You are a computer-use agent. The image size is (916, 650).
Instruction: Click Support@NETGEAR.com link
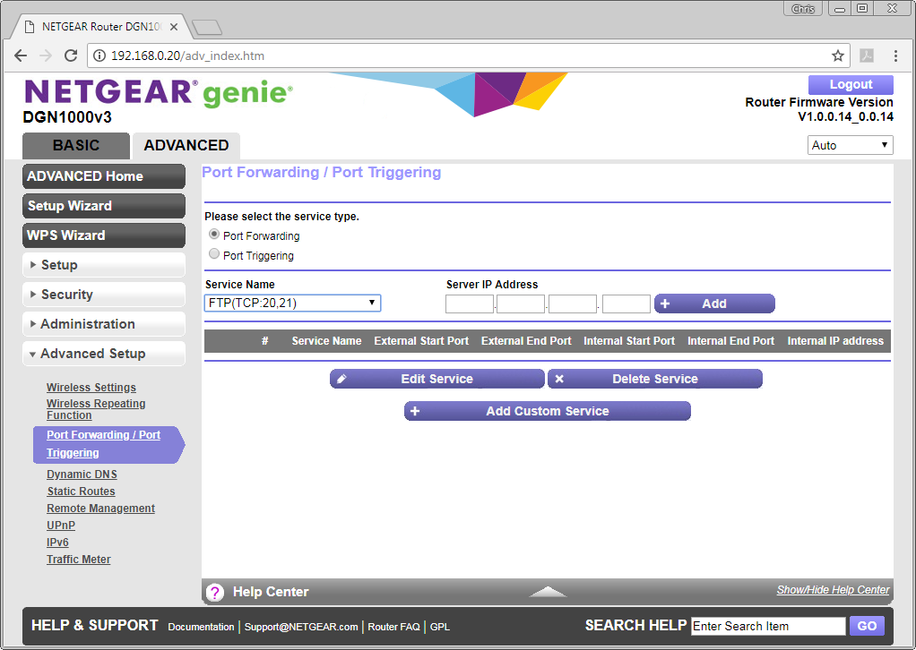point(301,627)
